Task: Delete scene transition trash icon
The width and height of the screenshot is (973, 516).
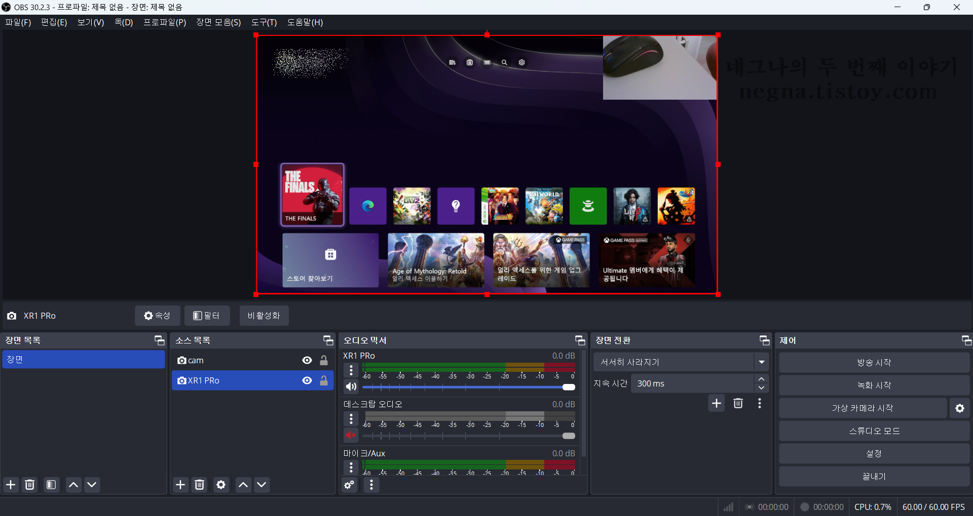Action: 738,403
